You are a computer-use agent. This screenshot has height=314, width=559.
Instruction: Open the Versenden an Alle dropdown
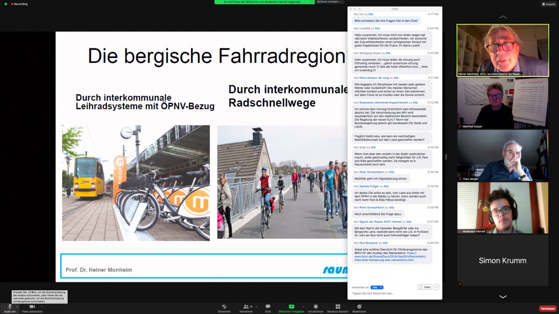(377, 287)
